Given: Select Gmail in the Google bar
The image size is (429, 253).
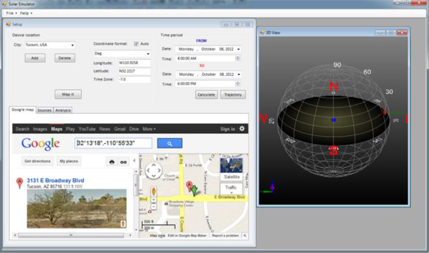Looking at the screenshot, I should point(119,129).
